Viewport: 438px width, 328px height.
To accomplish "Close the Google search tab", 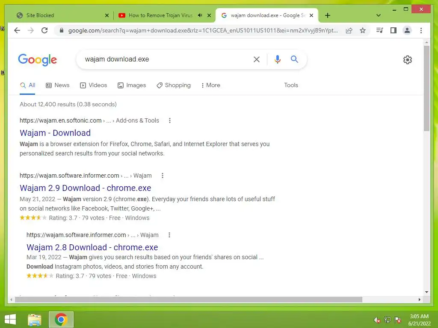I will [311, 15].
